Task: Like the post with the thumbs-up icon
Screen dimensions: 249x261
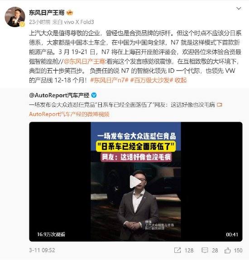Action: coord(228,250)
